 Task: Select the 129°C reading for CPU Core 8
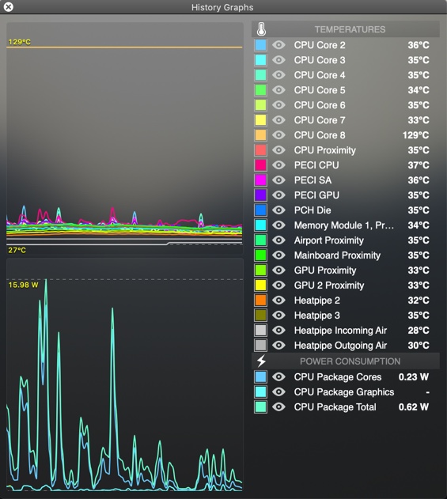(415, 135)
